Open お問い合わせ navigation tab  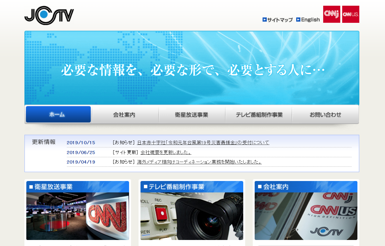tap(325, 115)
